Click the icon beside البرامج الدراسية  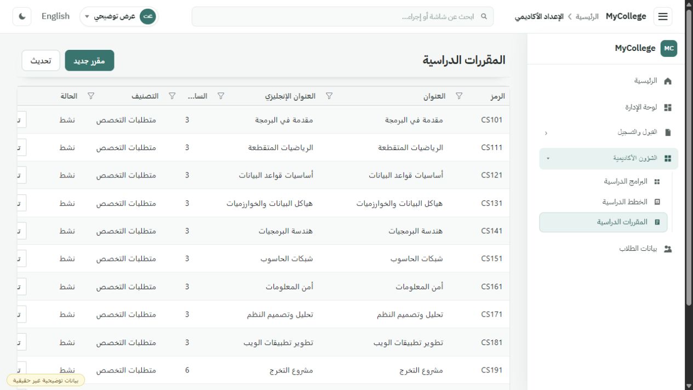click(657, 181)
